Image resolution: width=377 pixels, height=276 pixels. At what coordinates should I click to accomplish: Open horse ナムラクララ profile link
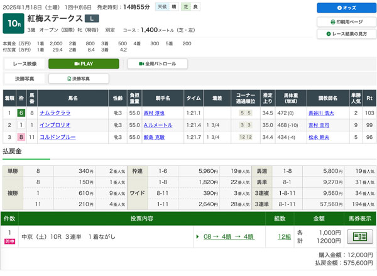pyautogui.click(x=55, y=113)
